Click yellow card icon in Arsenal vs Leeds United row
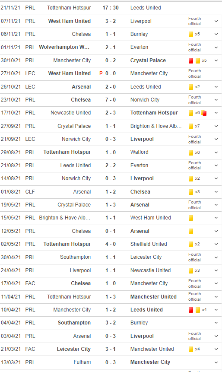 coord(191,87)
